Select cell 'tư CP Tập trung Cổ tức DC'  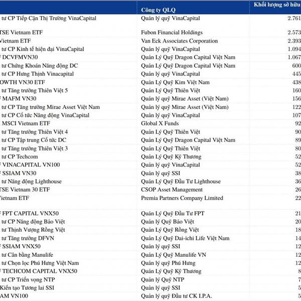point(34,140)
